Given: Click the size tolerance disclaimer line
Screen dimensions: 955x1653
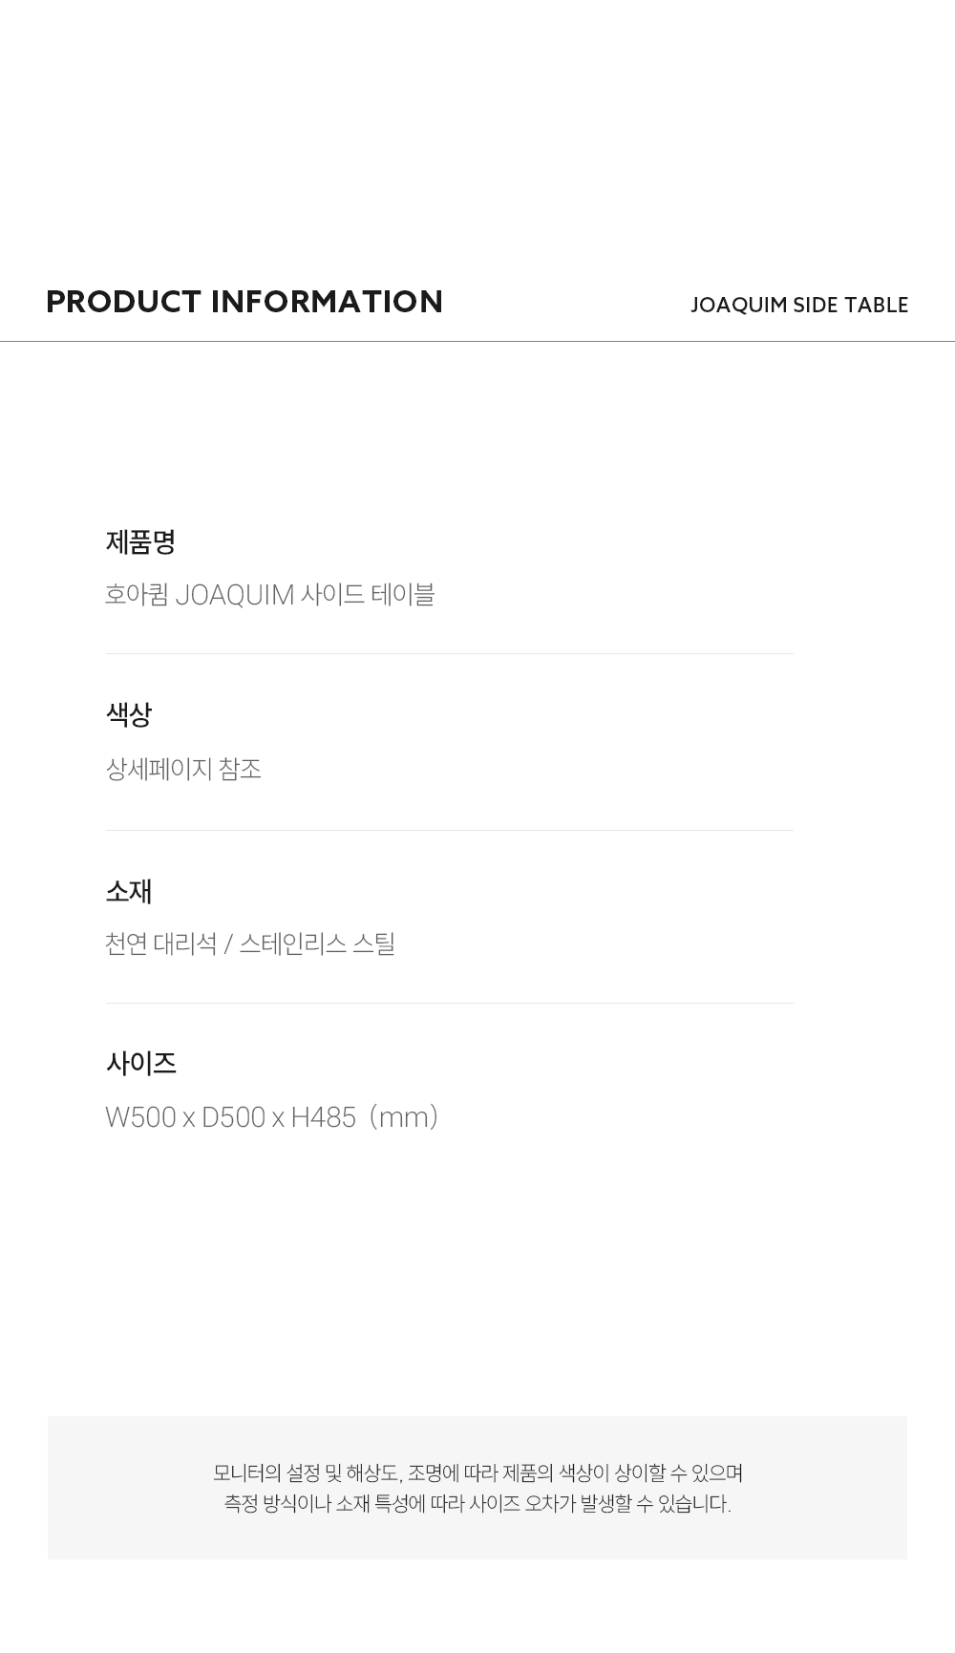Looking at the screenshot, I should coord(477,1503).
